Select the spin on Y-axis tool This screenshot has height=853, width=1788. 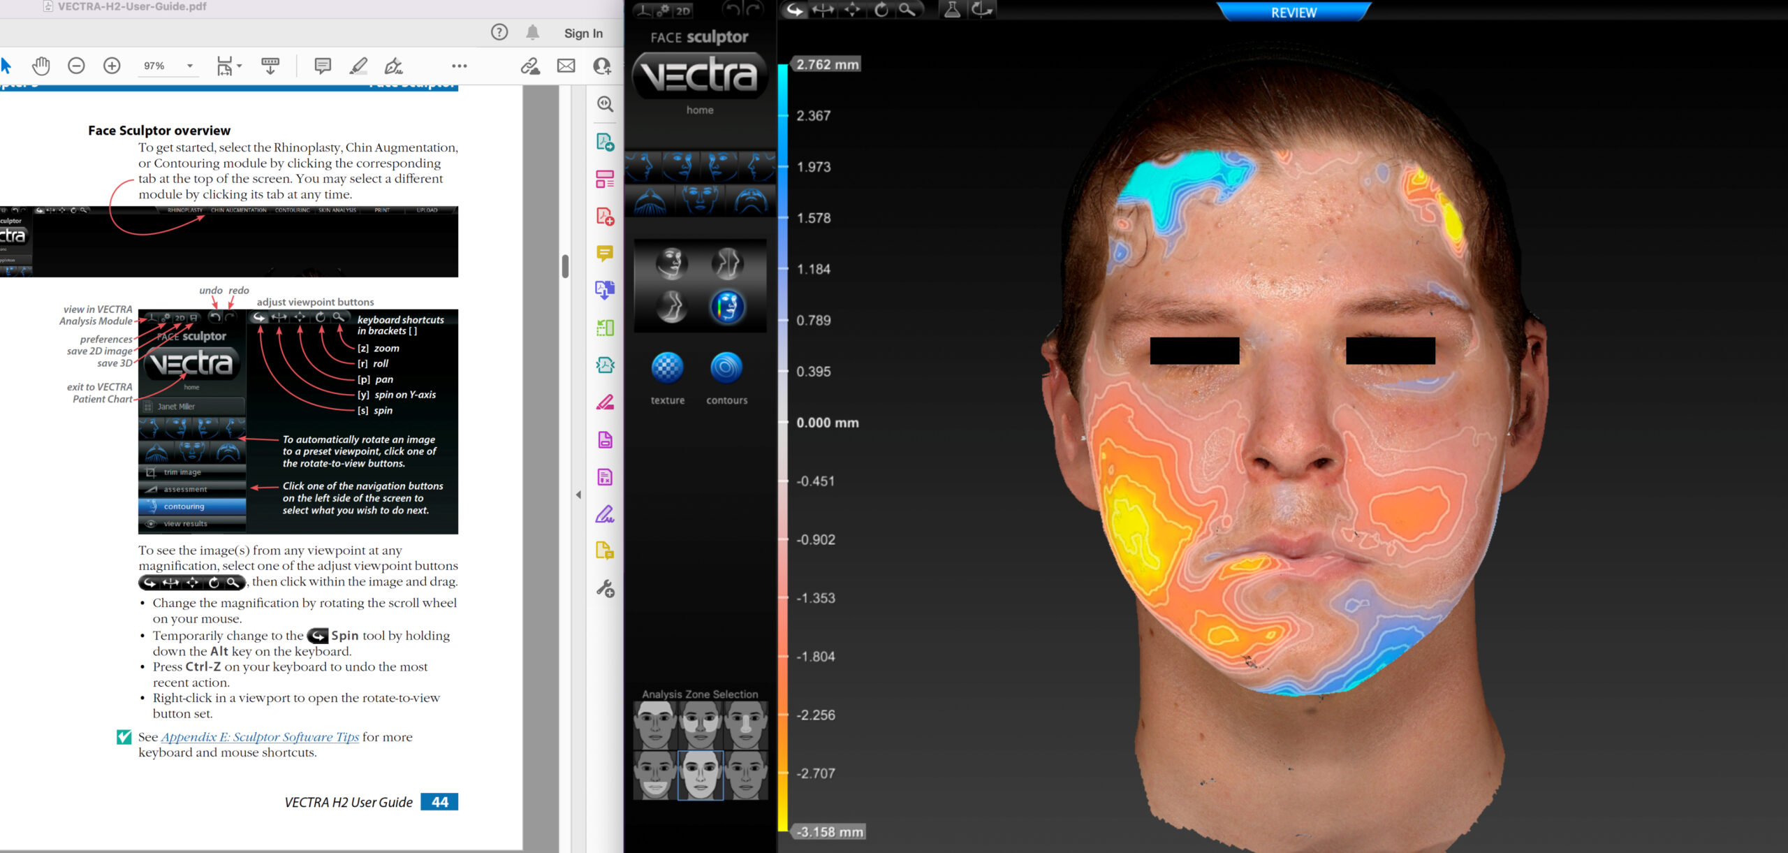[x=823, y=10]
